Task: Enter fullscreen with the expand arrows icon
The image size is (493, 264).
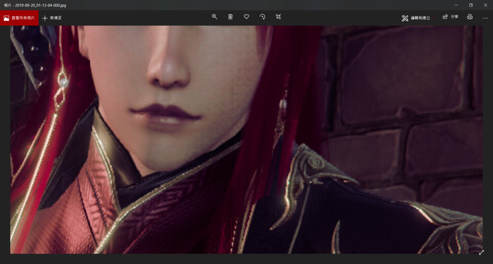Action: coord(481,252)
